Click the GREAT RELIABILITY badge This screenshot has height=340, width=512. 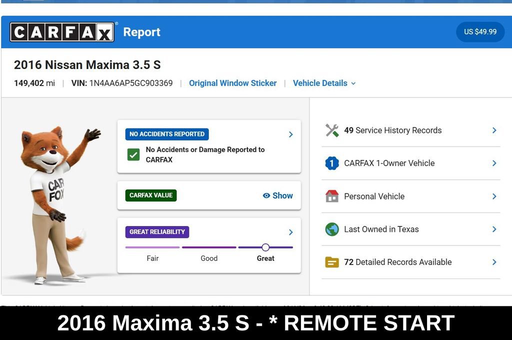157,232
